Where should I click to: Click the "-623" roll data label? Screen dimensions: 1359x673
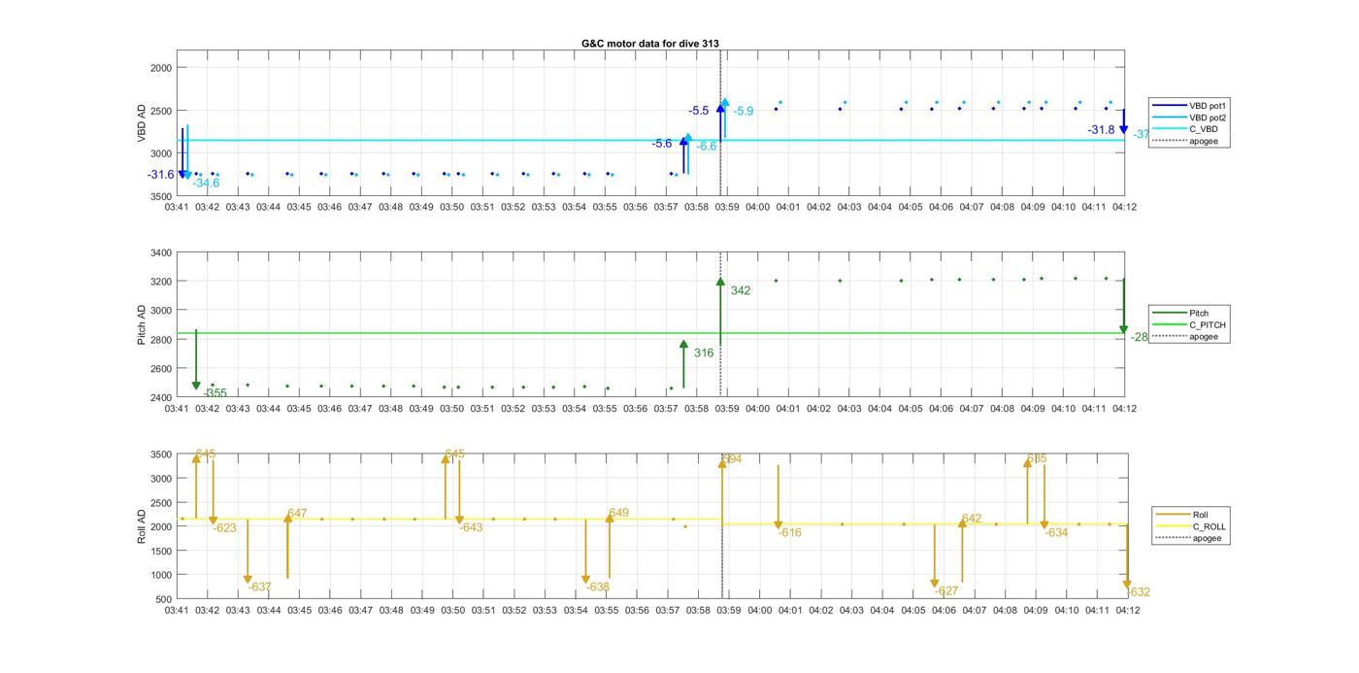tap(224, 528)
